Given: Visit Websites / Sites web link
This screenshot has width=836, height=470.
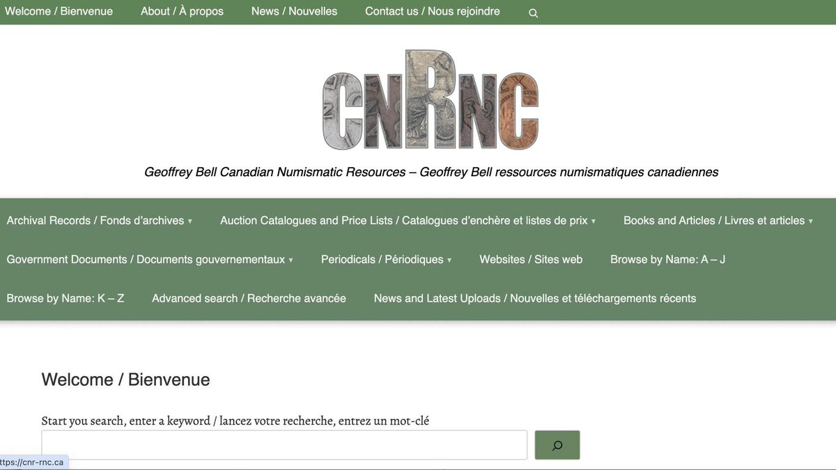Looking at the screenshot, I should pos(531,259).
